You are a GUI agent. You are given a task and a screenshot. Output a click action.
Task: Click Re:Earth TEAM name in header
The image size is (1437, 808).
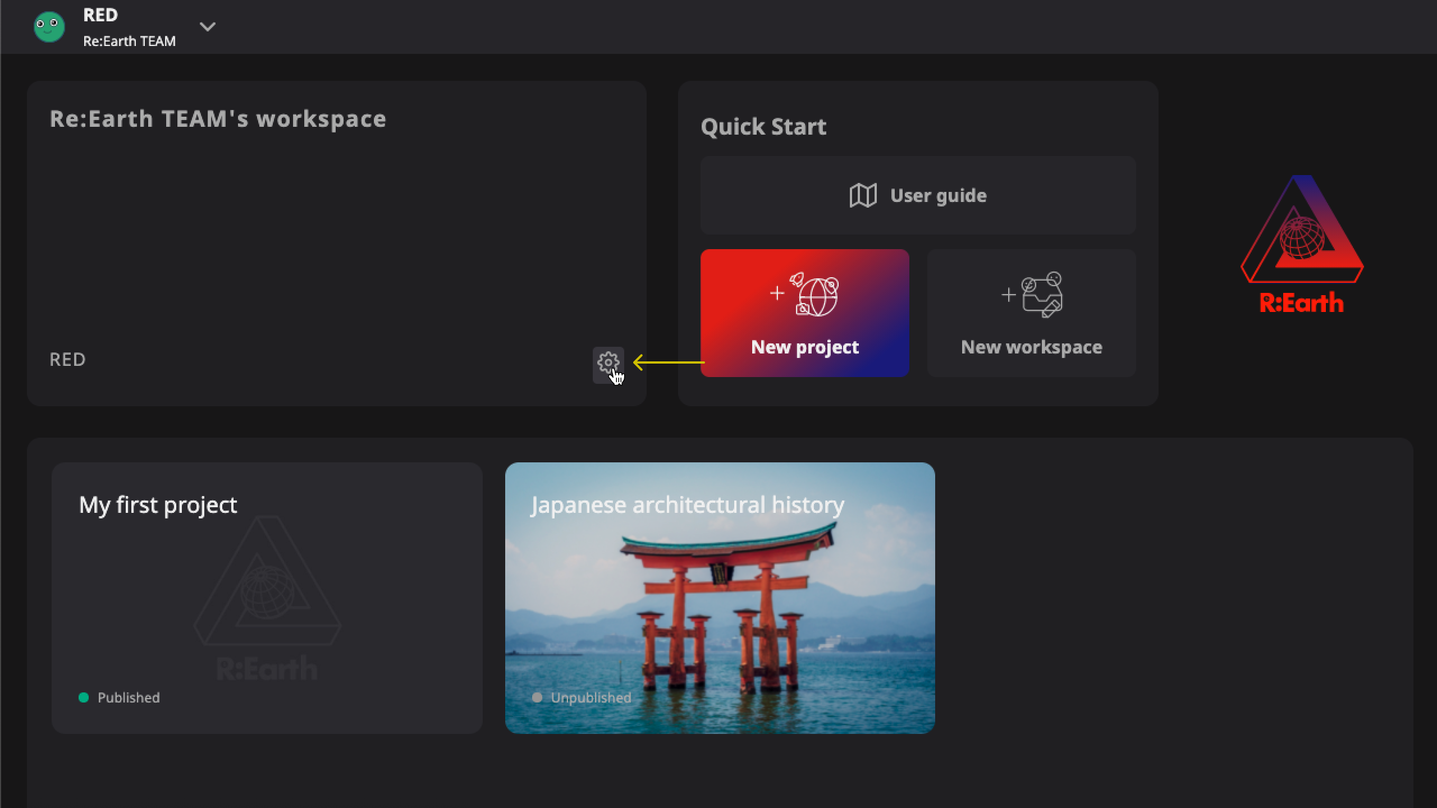pos(129,41)
